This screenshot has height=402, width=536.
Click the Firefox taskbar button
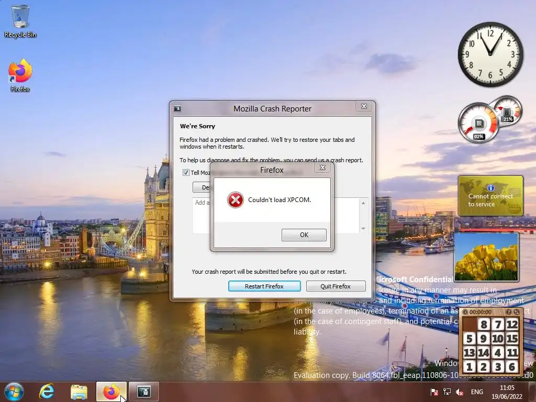click(x=111, y=392)
